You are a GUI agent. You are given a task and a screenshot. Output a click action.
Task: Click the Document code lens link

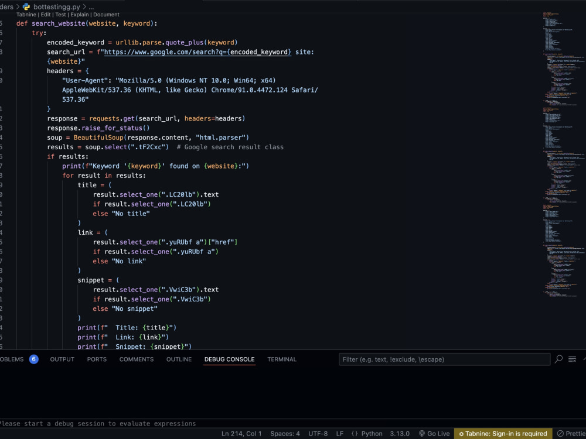click(106, 15)
